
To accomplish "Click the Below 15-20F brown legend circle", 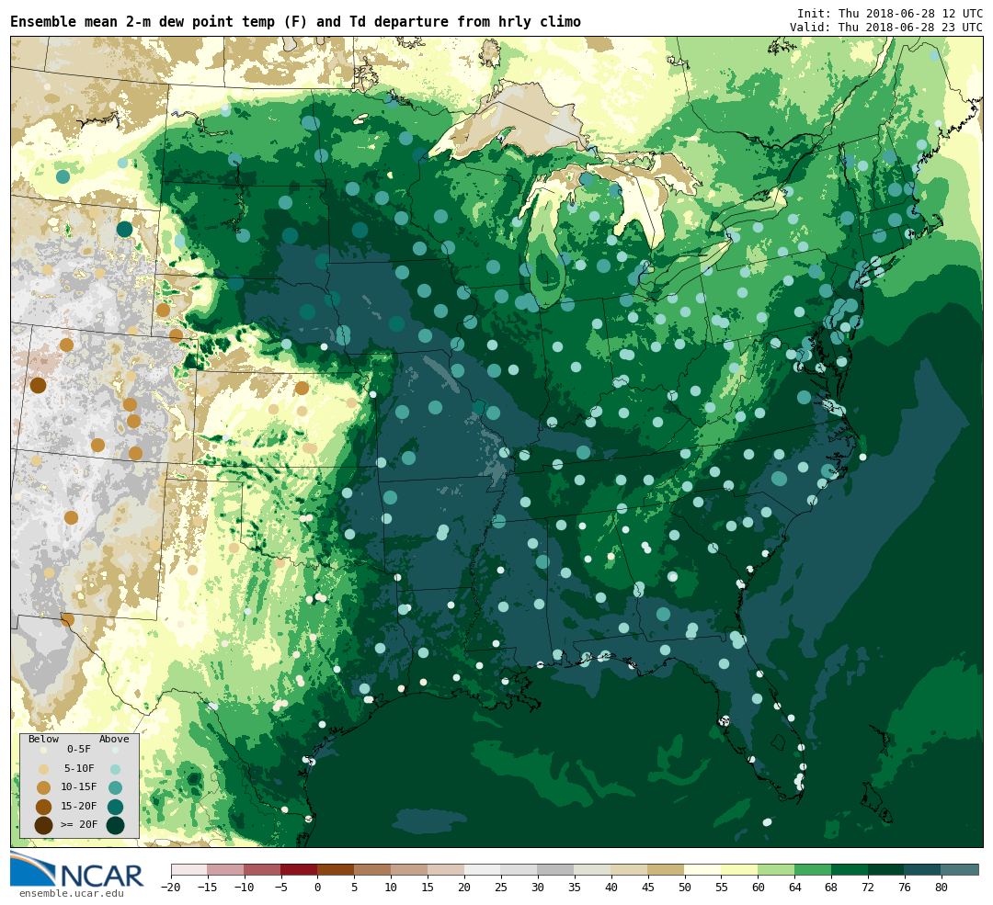I will point(43,807).
